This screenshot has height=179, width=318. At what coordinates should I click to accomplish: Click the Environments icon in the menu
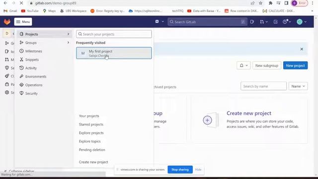coord(21,76)
